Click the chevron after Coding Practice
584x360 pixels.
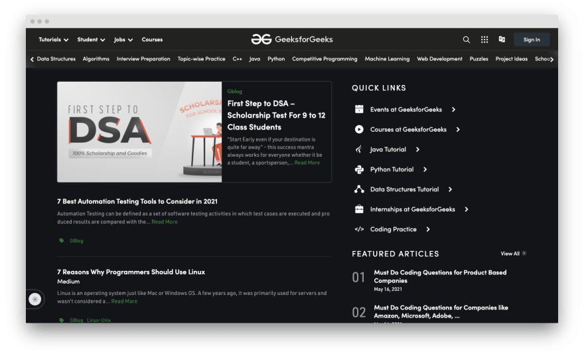pyautogui.click(x=428, y=229)
